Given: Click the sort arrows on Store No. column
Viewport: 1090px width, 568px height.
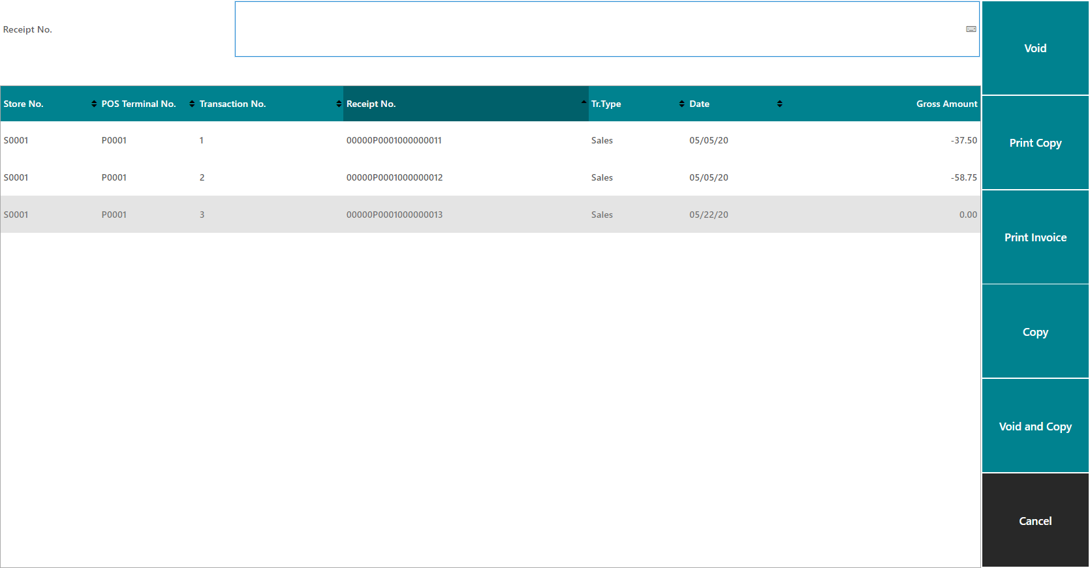Looking at the screenshot, I should [x=94, y=104].
